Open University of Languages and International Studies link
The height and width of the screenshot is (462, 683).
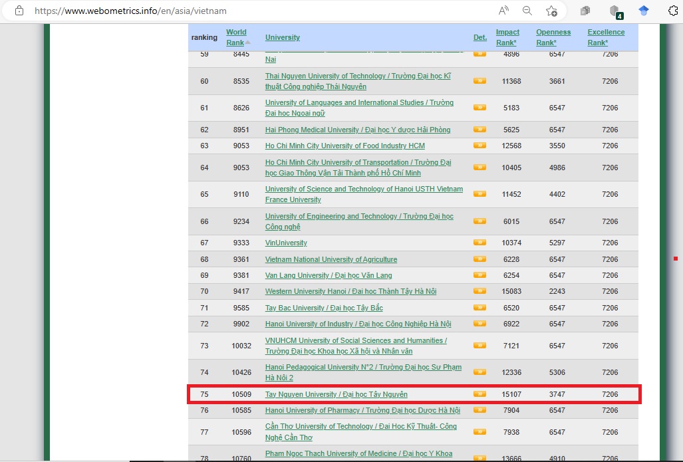[x=359, y=108]
